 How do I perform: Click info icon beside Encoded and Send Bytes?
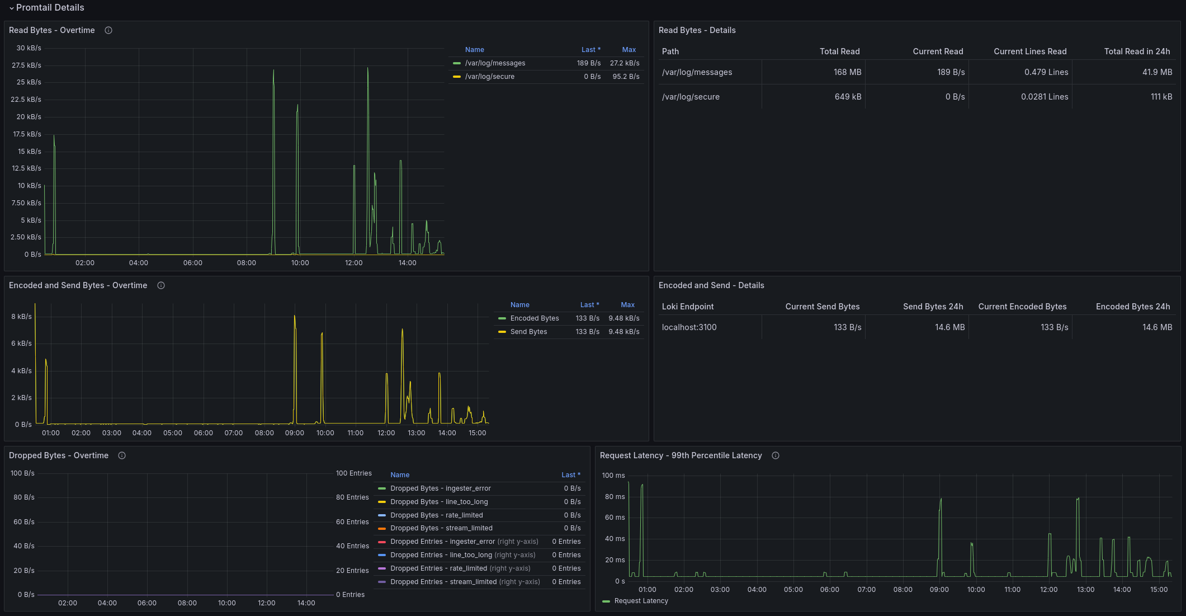161,285
